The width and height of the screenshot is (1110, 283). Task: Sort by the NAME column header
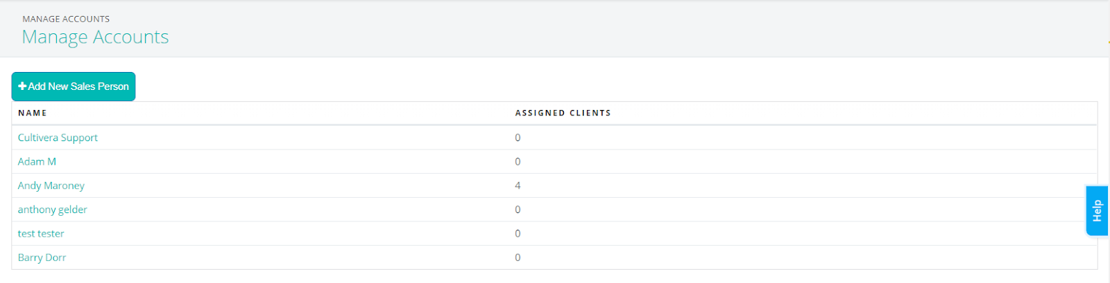[x=33, y=113]
